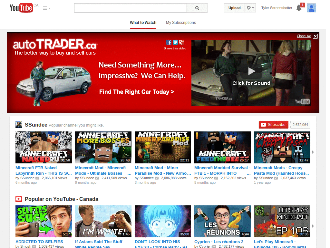The height and width of the screenshot is (248, 330).
Task: Open the SSundee channel name link
Action: coord(36,125)
